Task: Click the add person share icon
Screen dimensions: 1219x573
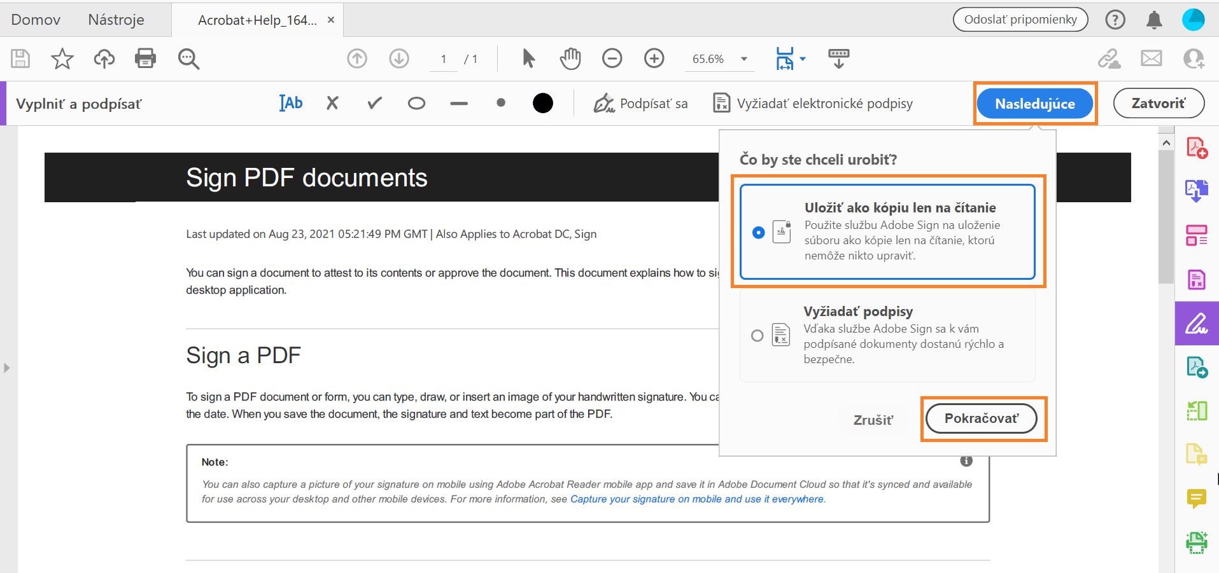Action: [1194, 59]
